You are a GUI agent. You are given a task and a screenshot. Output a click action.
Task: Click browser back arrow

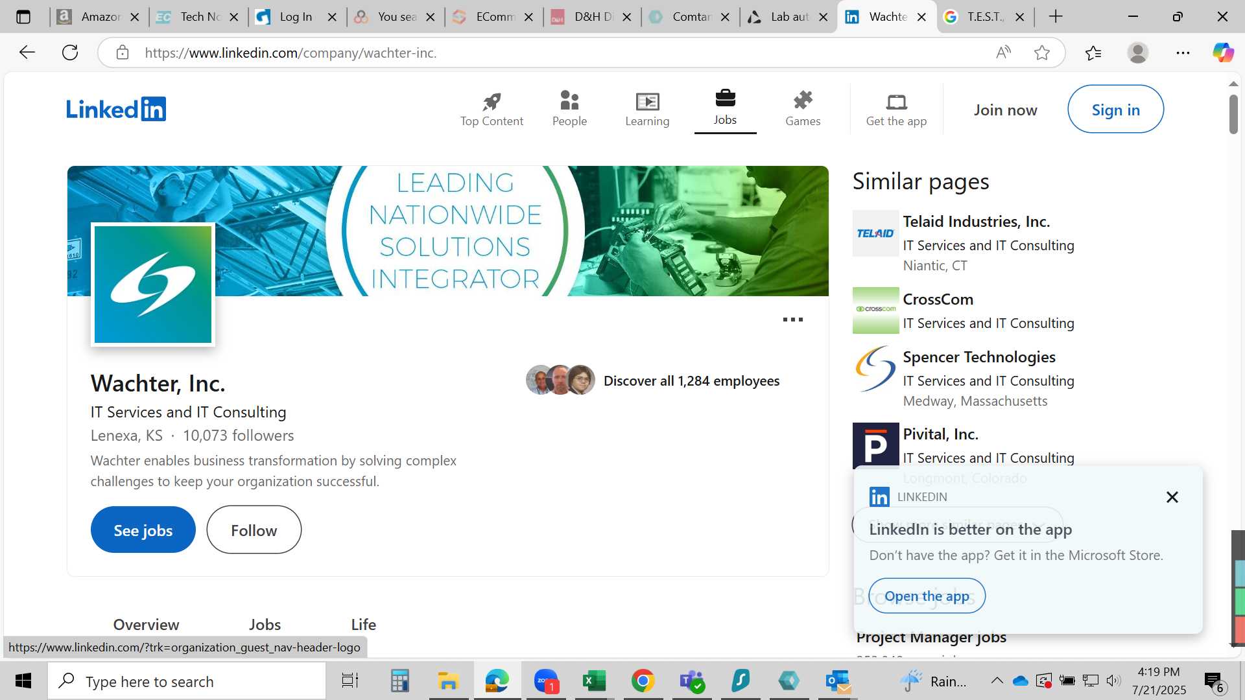tap(27, 52)
